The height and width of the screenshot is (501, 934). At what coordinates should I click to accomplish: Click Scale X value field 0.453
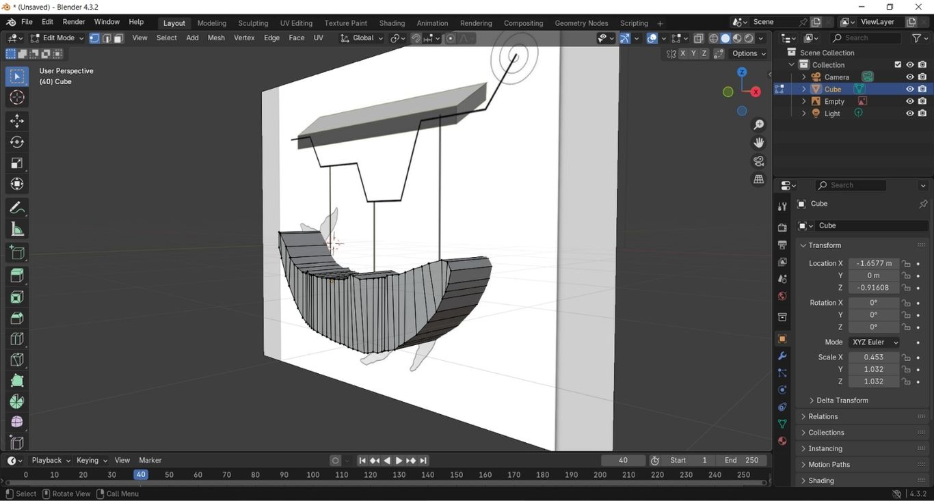[x=874, y=357]
